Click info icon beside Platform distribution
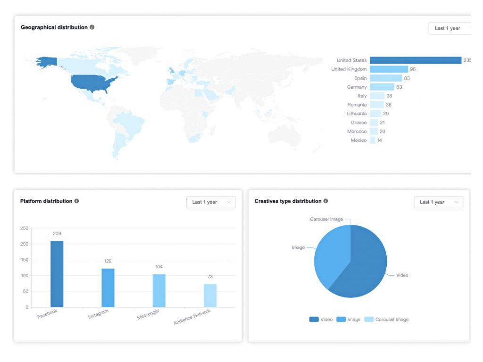Screen dimensions: 483x362 77,201
